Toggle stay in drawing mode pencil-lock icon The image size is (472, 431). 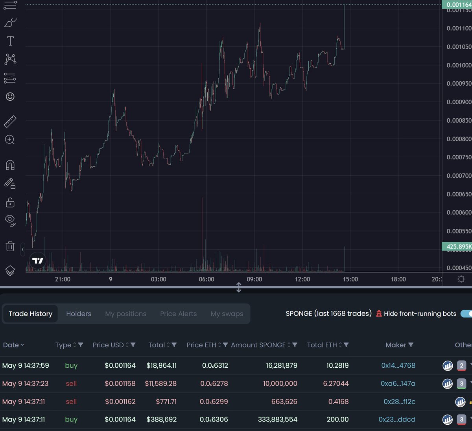click(10, 183)
